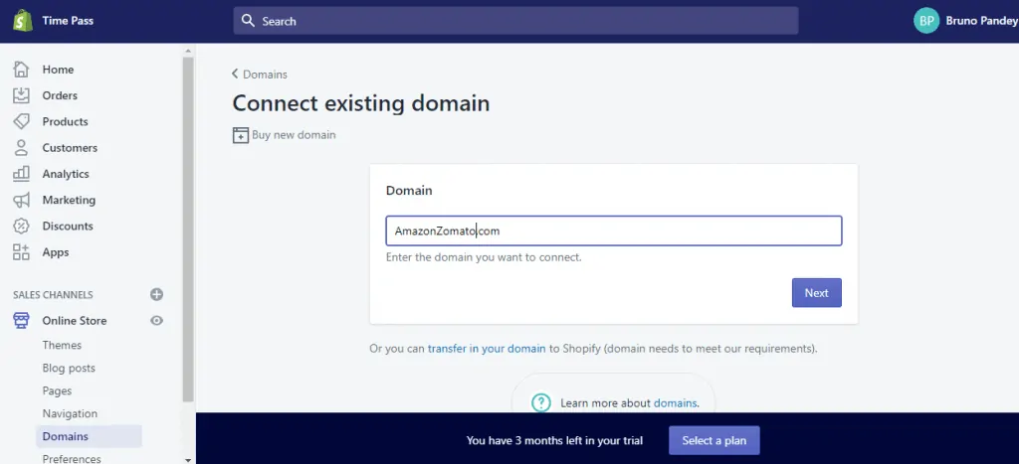The width and height of the screenshot is (1019, 464).
Task: Click the Domain text input field
Action: [613, 231]
